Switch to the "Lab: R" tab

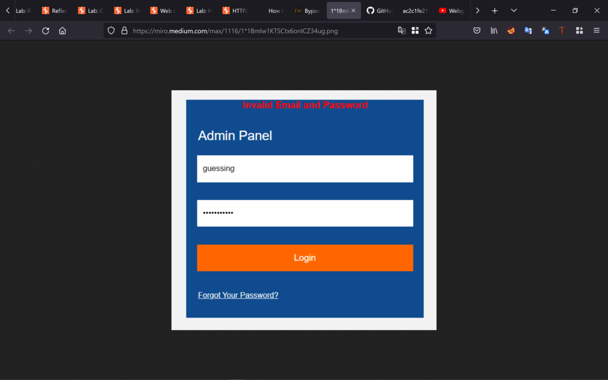click(24, 11)
